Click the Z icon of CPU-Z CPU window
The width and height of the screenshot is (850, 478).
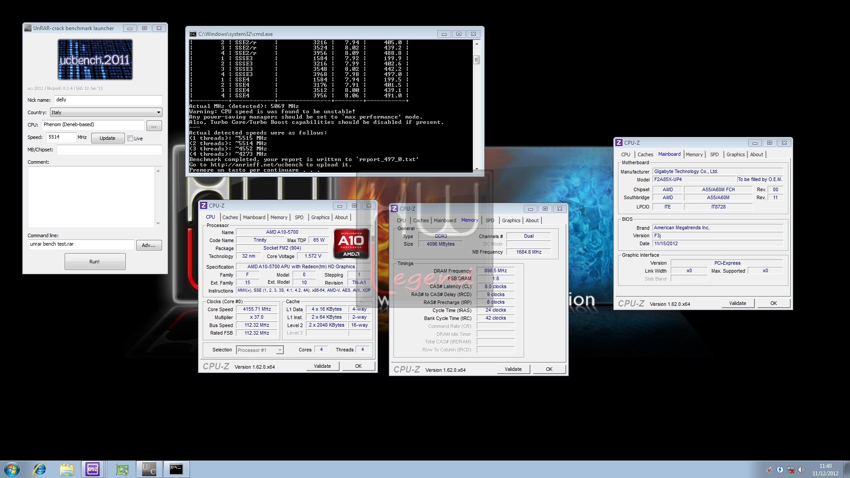pos(204,205)
